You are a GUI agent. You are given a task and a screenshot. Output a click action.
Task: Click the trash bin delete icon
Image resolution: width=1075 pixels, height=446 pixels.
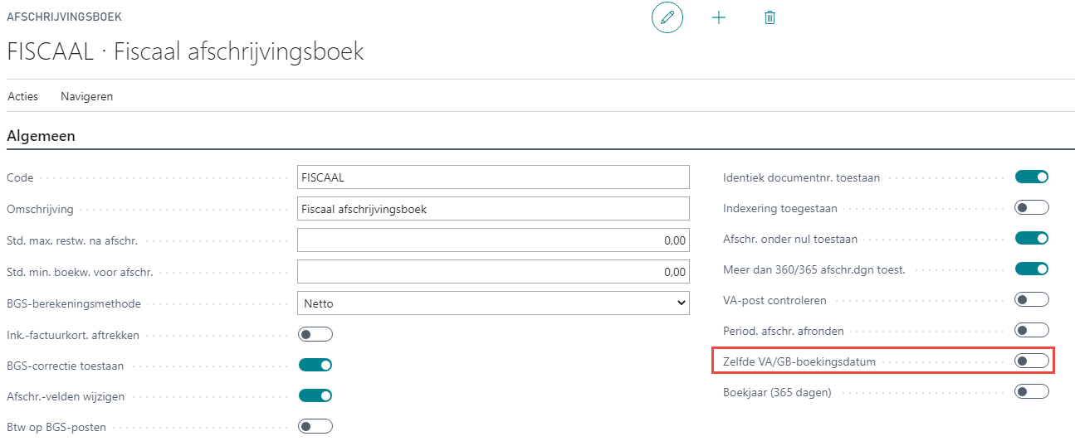coord(770,17)
